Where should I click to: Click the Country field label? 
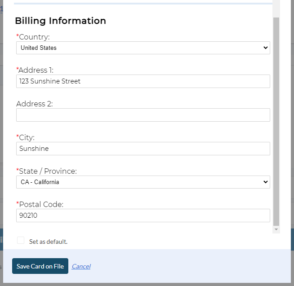pos(34,37)
